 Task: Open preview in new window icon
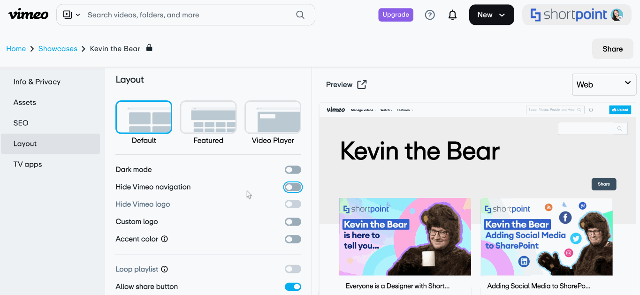(362, 84)
